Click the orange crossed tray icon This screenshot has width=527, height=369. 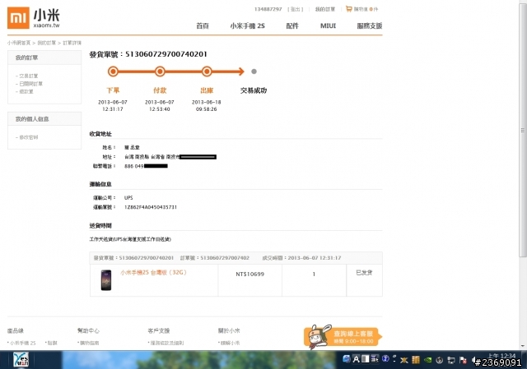point(404,360)
